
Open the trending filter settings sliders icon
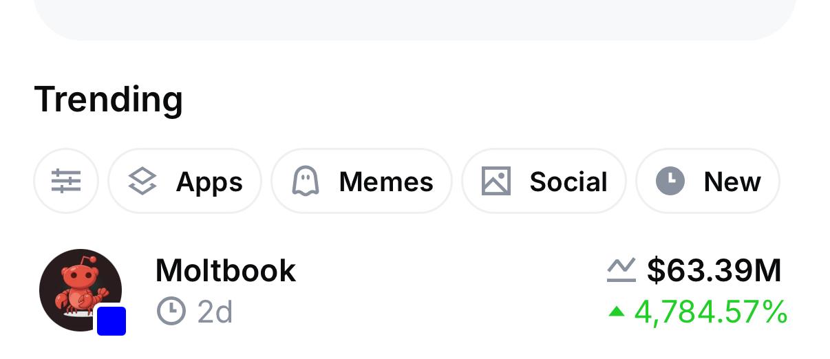[66, 182]
